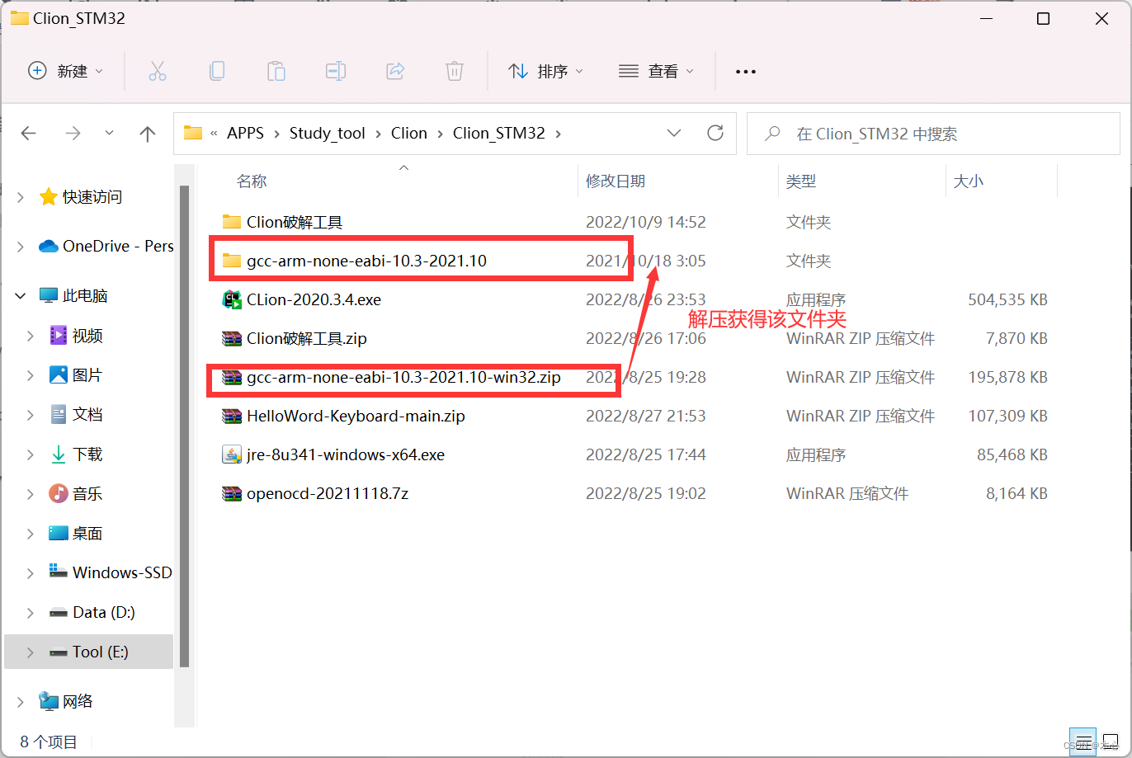Click the gcc-arm-none-eabi-10.3-2021.10 folder icon
Screen dimensions: 1132x758
click(x=232, y=261)
